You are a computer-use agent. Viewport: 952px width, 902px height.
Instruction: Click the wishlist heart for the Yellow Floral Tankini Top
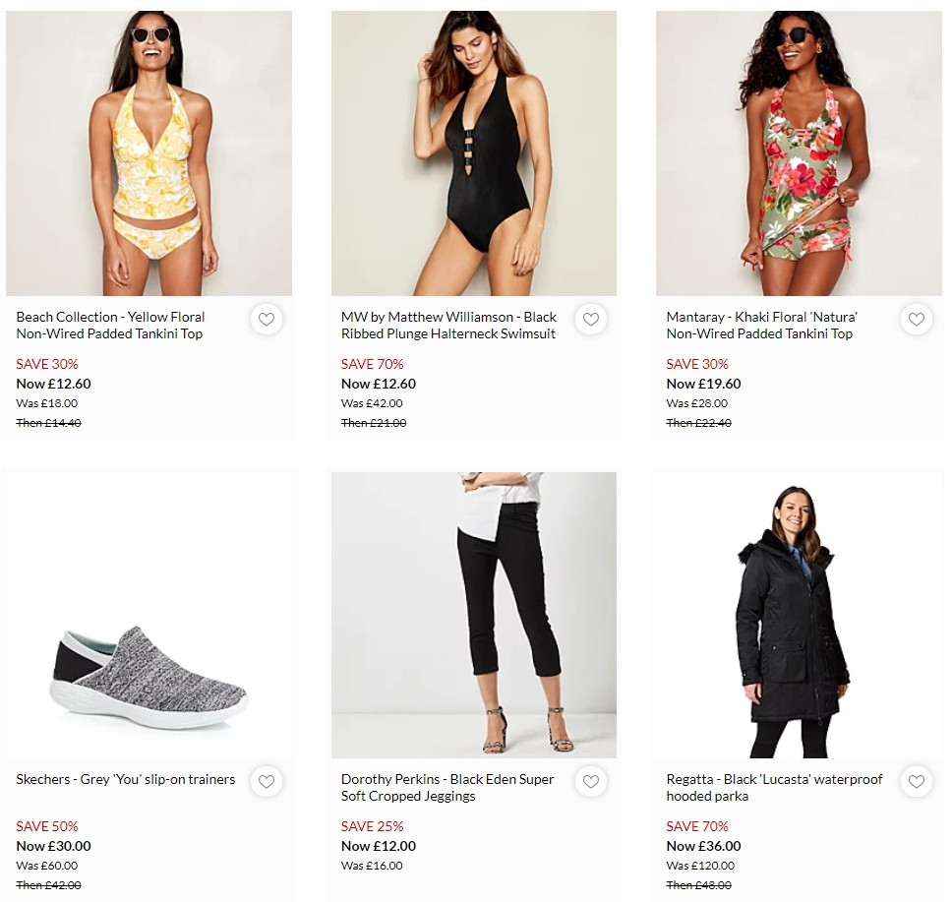pos(267,319)
